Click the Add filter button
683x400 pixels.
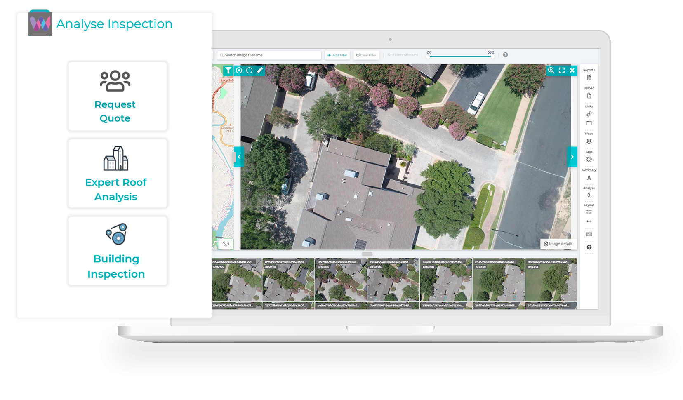point(337,55)
